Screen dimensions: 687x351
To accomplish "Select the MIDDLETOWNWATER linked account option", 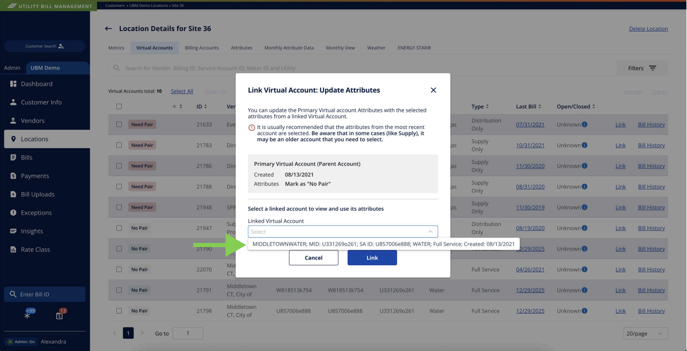I will pos(383,244).
